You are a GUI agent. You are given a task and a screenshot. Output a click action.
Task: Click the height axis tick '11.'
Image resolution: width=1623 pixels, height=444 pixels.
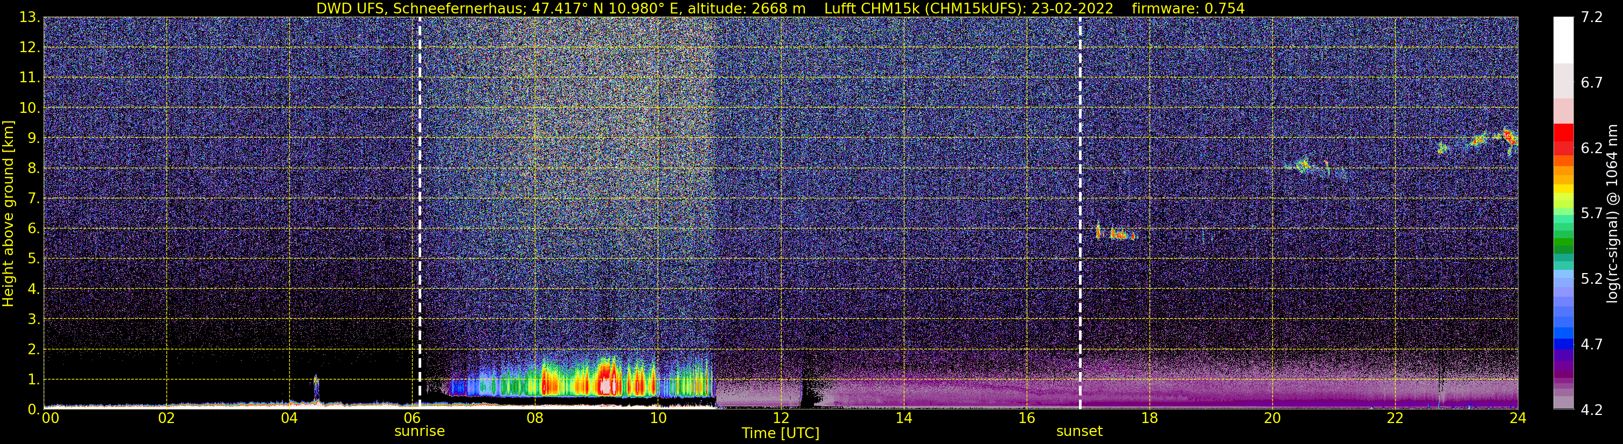tap(30, 78)
